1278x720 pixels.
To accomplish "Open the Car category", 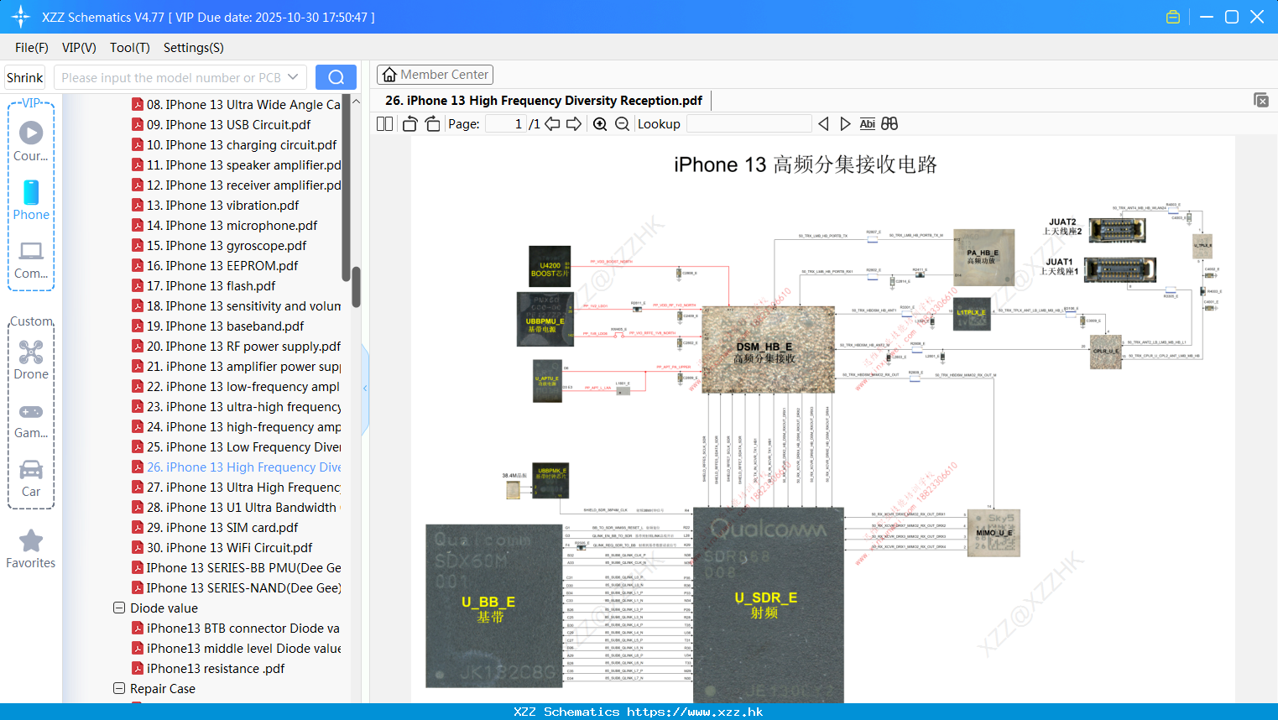I will (31, 478).
